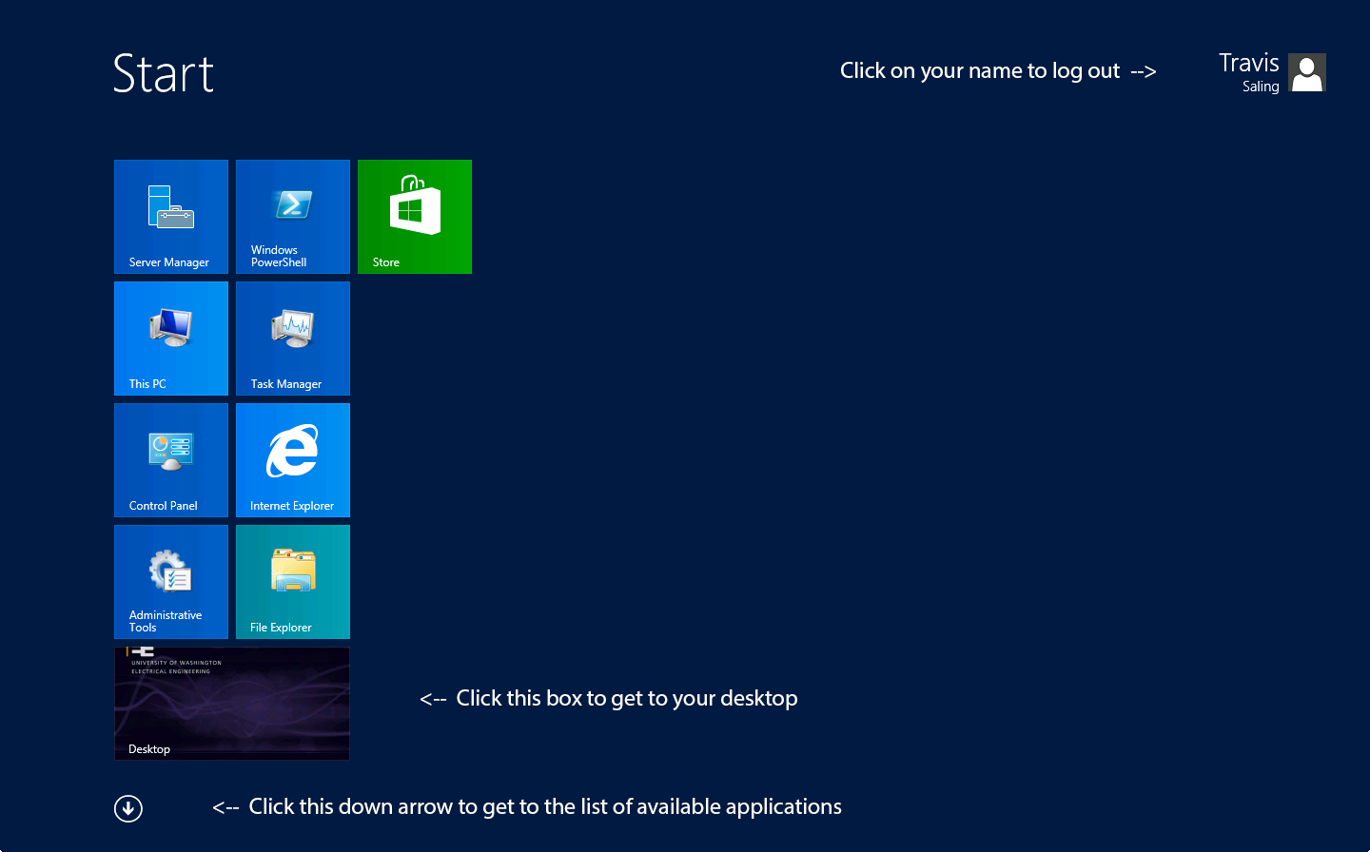
Task: Open the This PC tile
Action: [x=171, y=339]
